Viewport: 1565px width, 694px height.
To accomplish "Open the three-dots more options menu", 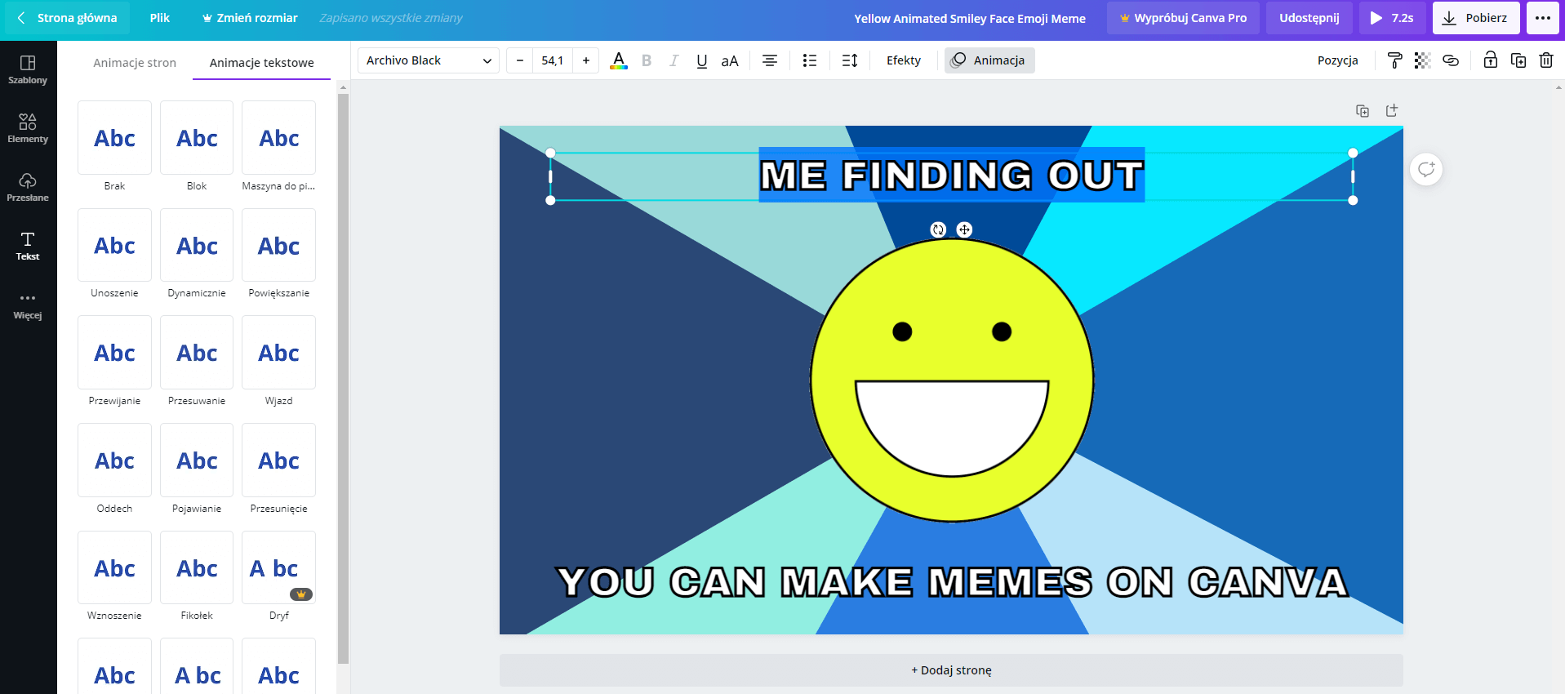I will coord(1543,18).
